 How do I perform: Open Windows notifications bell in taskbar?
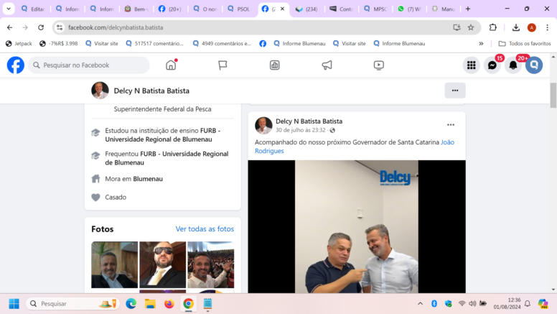pyautogui.click(x=528, y=303)
